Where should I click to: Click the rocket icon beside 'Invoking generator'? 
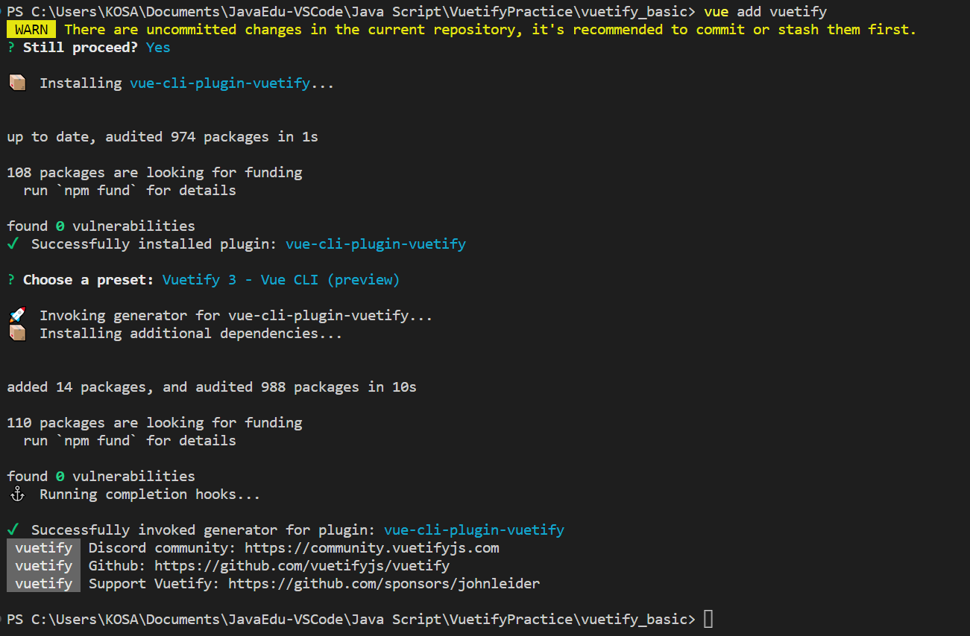17,316
